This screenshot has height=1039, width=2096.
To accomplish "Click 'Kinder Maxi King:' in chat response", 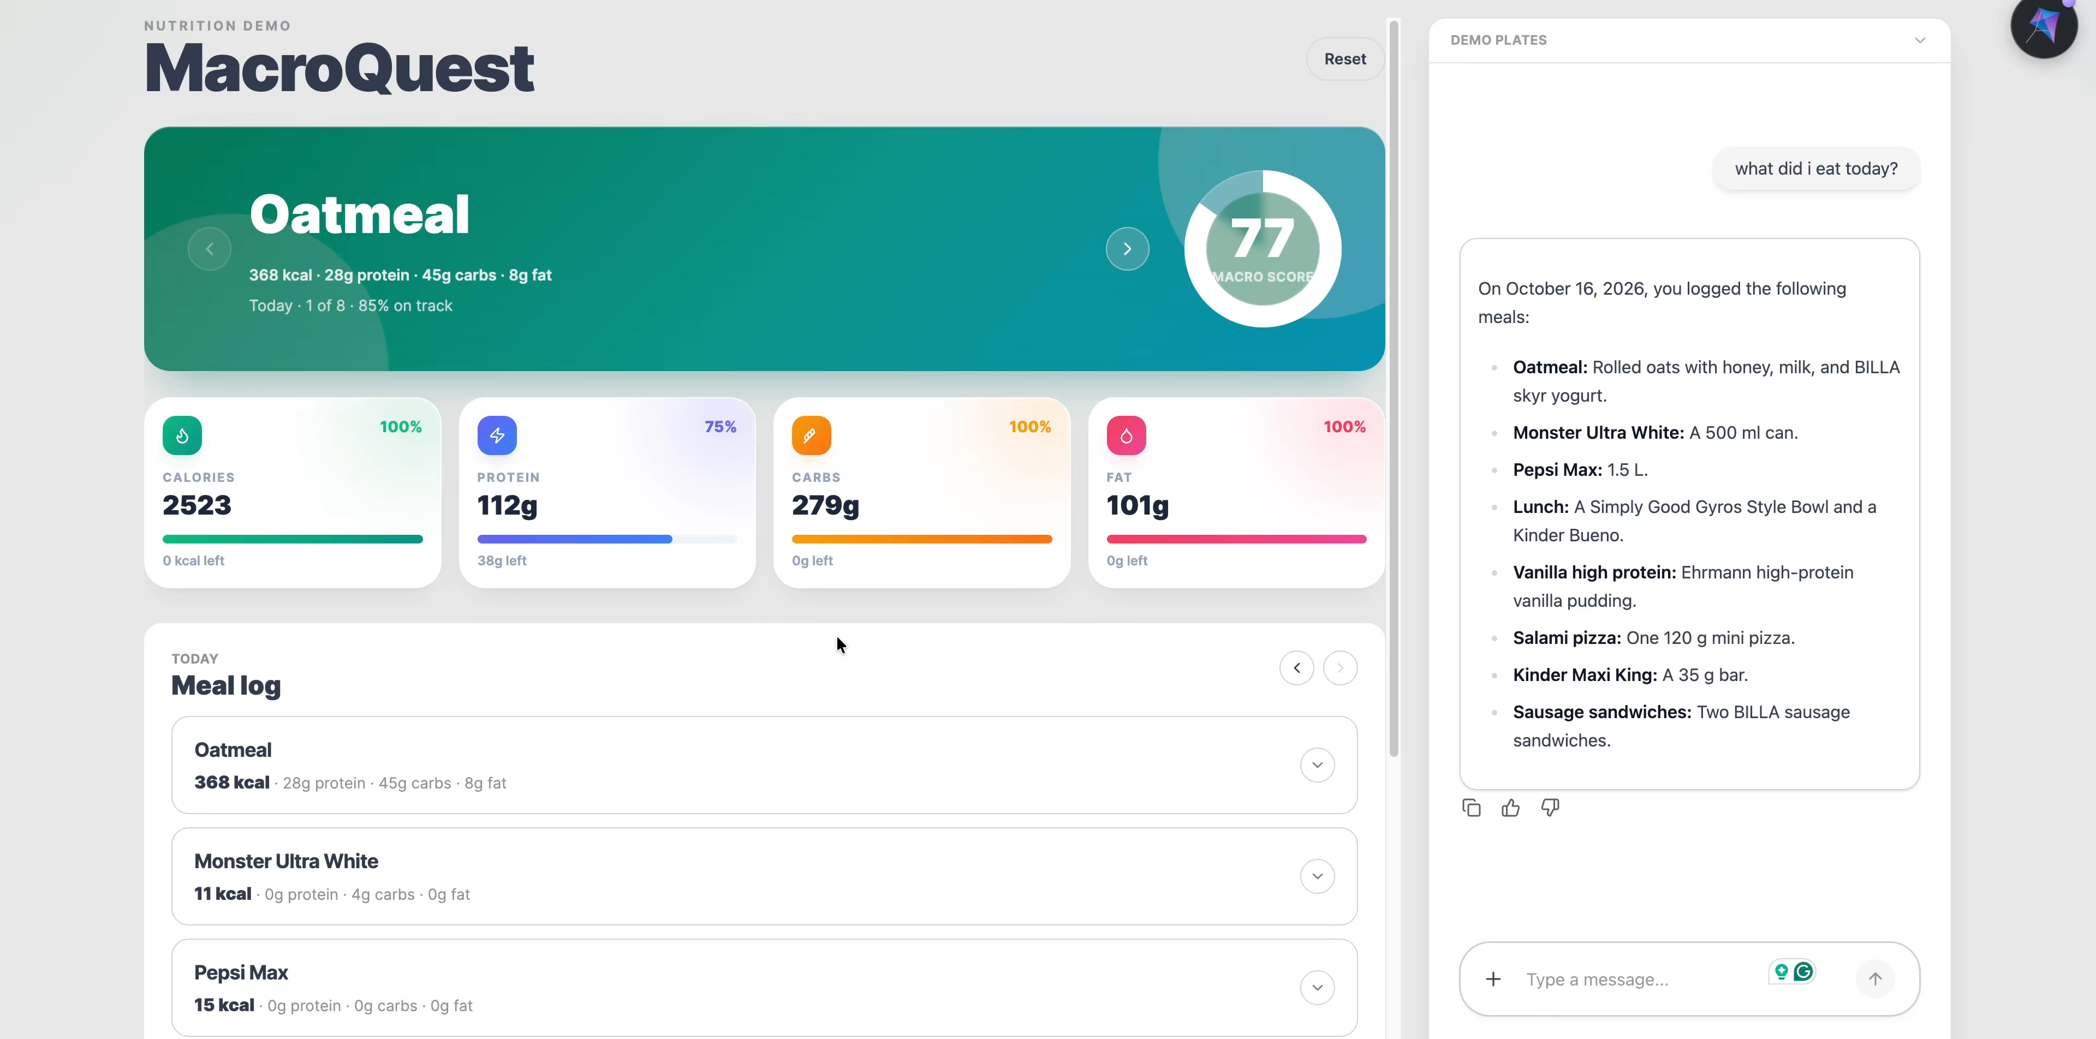I will [x=1585, y=674].
